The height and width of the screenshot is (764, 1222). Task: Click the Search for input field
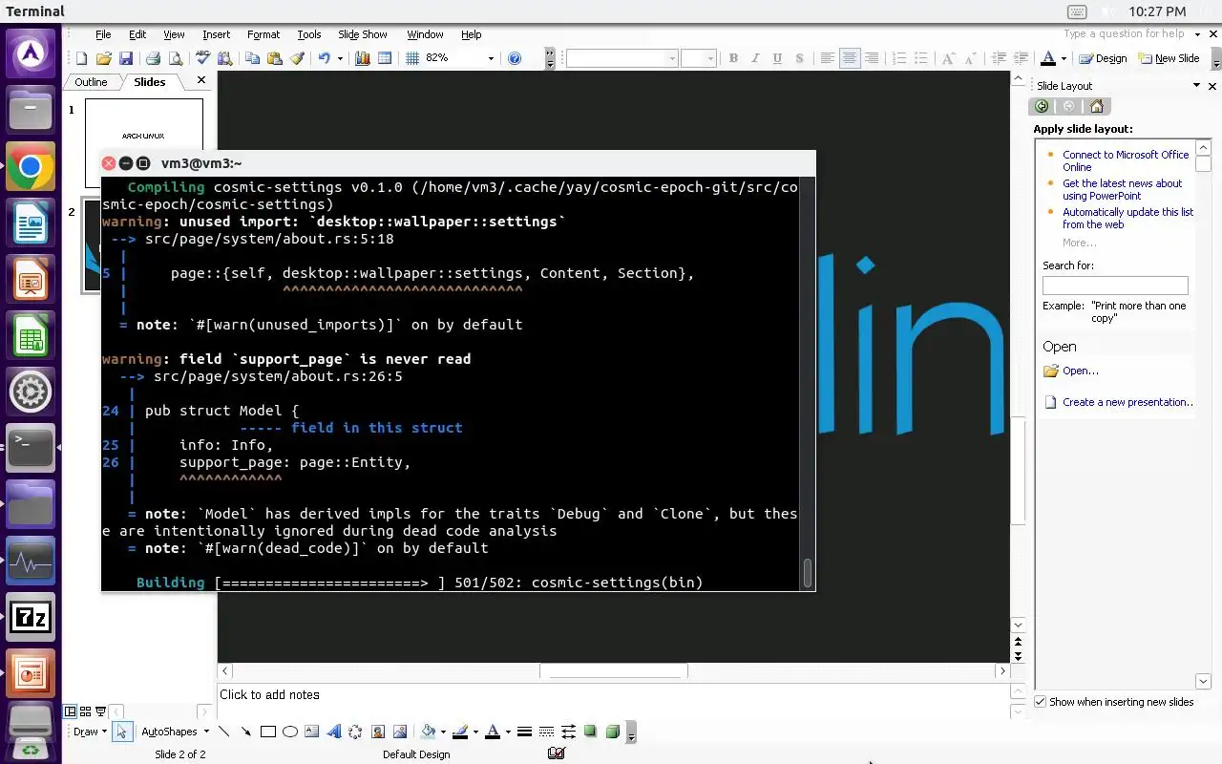[x=1115, y=285]
